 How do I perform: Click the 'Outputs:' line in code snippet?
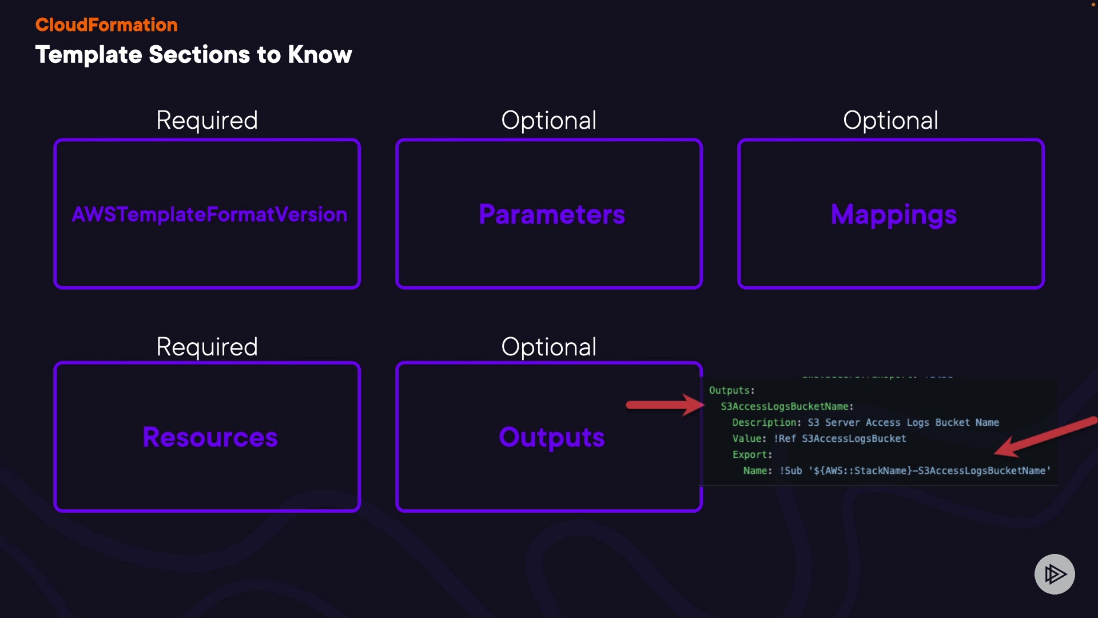(731, 390)
